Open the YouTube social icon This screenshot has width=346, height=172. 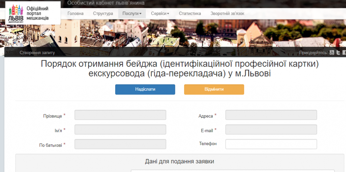(332, 53)
